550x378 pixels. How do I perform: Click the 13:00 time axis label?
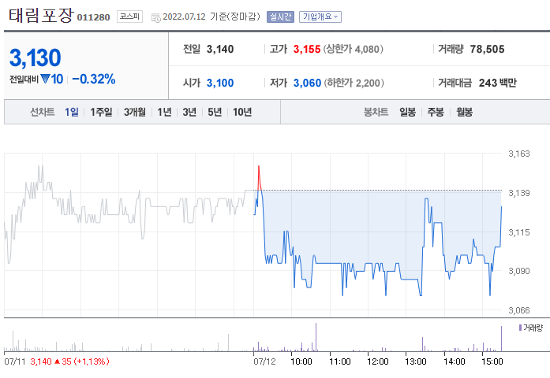tap(416, 361)
